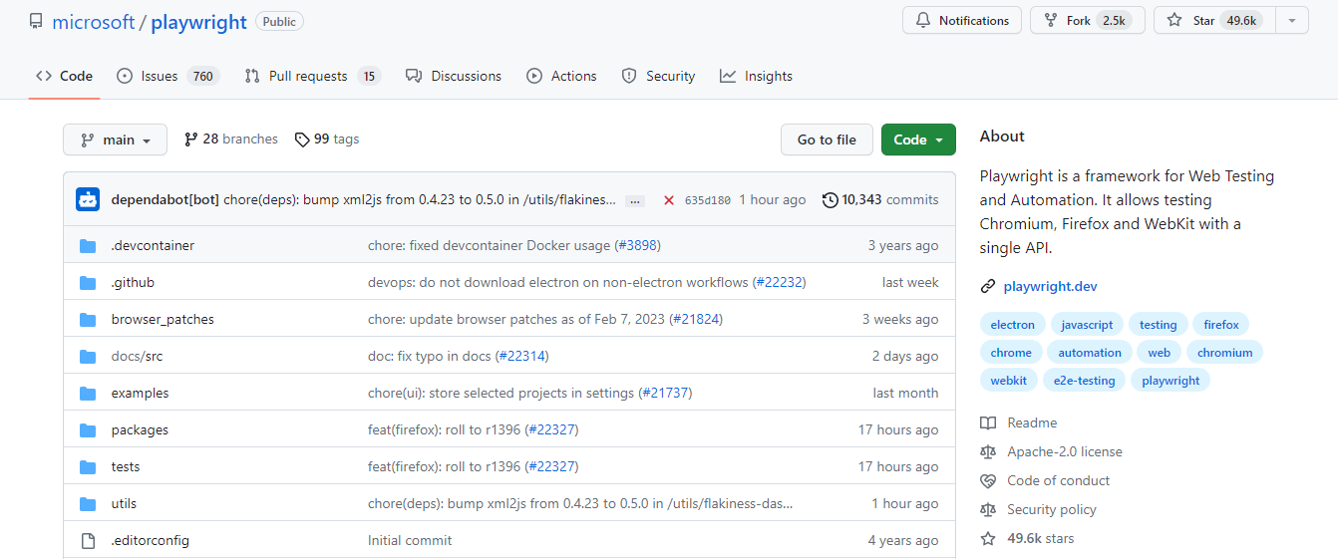Viewport: 1338px width, 559px height.
Task: Click the folder icon for .devcontainer
Action: (88, 246)
